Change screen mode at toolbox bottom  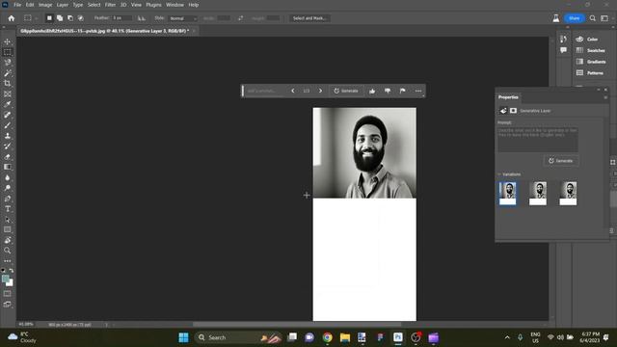pos(8,305)
